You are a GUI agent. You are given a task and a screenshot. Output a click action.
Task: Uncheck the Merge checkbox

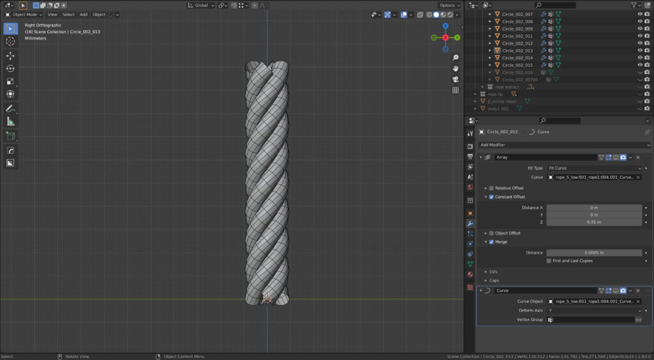pos(491,242)
